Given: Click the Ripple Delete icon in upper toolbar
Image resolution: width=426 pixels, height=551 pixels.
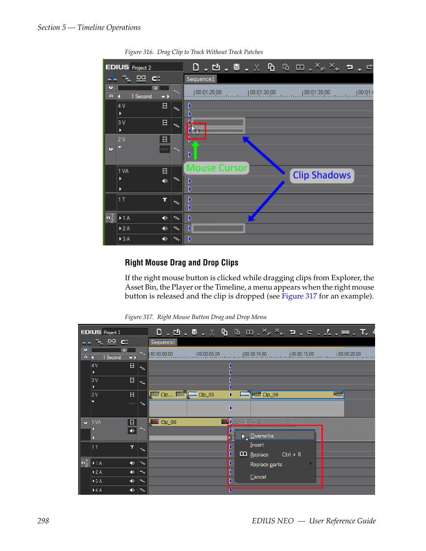Looking at the screenshot, I should (x=334, y=66).
